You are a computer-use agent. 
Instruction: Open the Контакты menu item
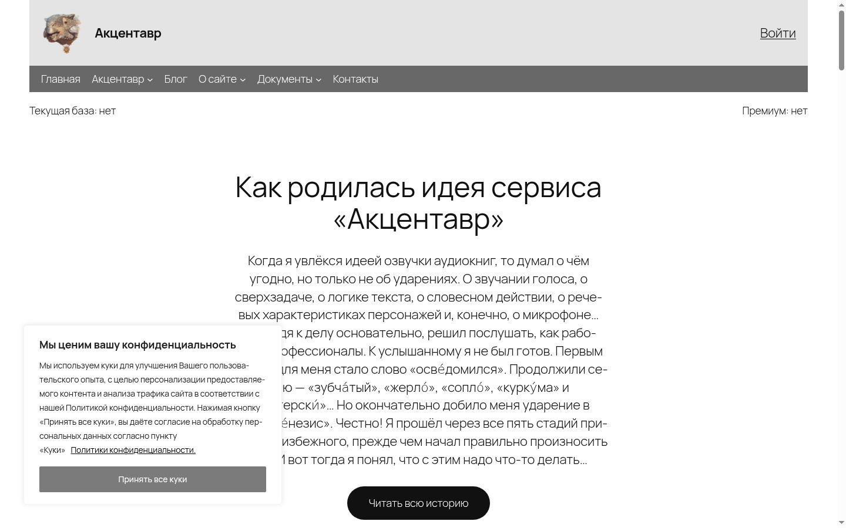(355, 79)
